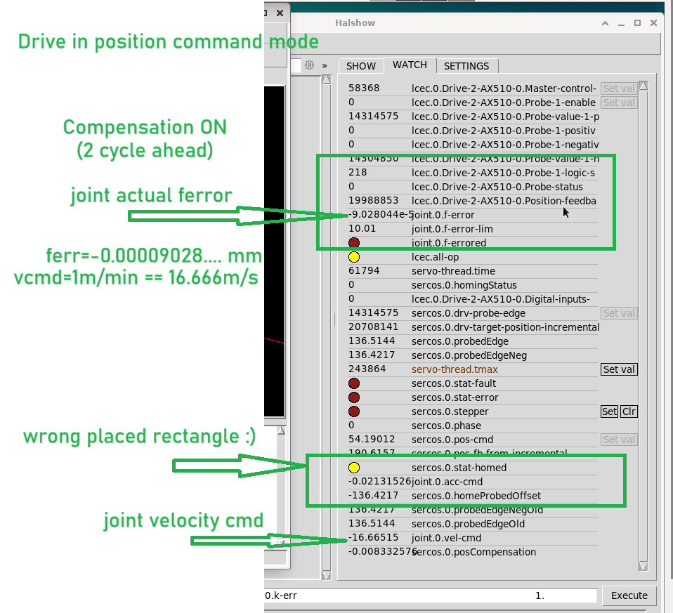This screenshot has width=673, height=613.
Task: Open the SETTINGS tab
Action: click(466, 66)
